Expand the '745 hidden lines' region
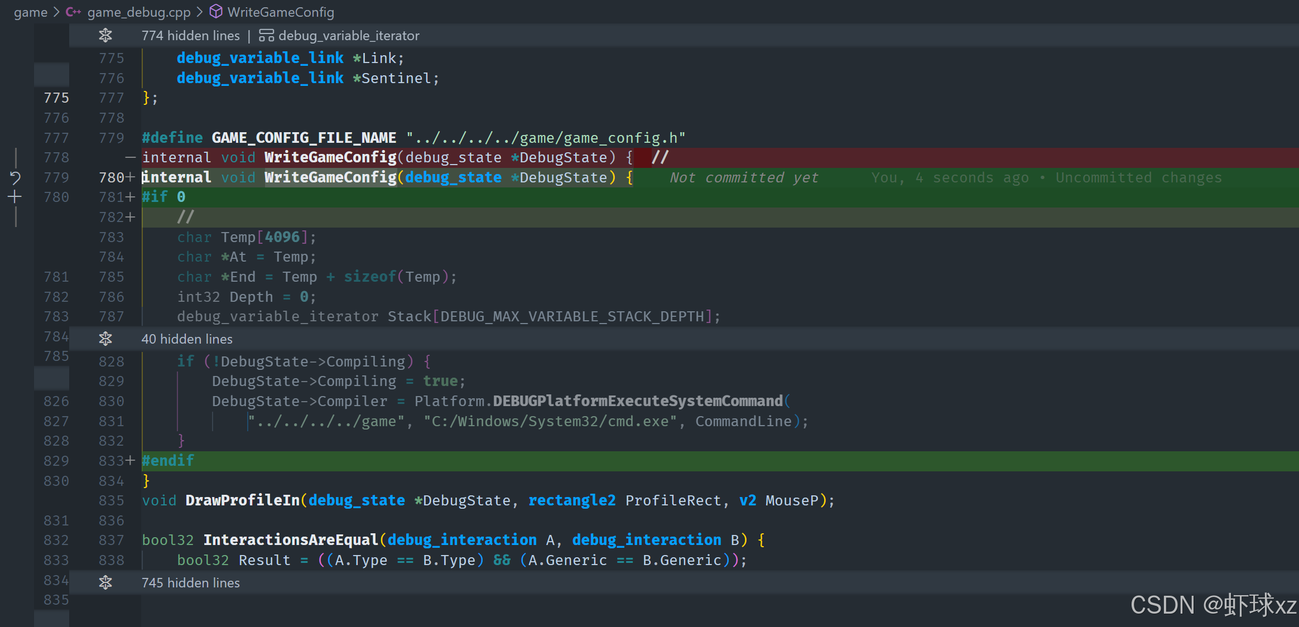This screenshot has width=1299, height=627. (190, 583)
